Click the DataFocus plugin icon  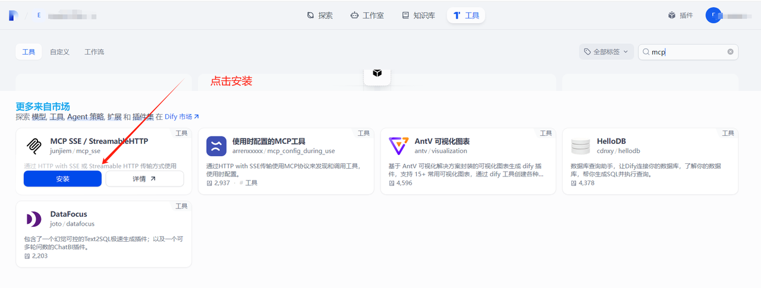pyautogui.click(x=34, y=219)
